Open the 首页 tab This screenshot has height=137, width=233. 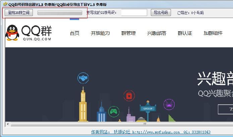tap(75, 33)
